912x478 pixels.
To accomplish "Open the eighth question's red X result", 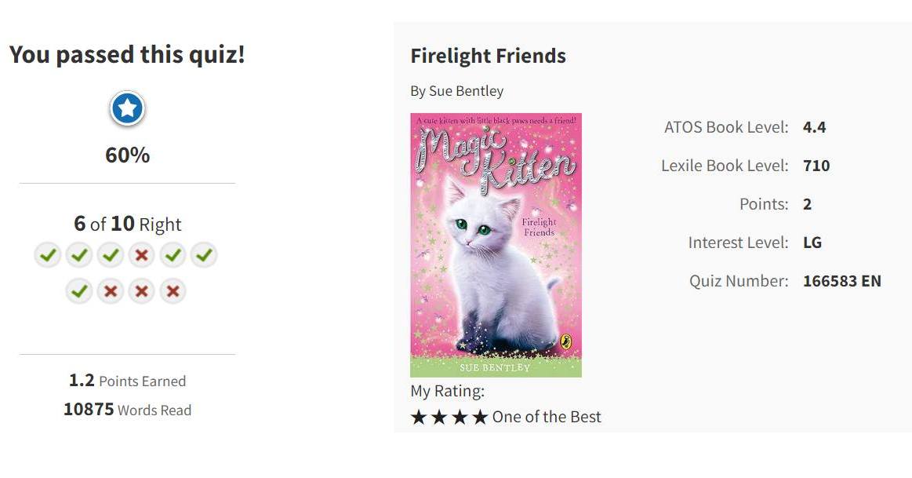I will point(111,290).
